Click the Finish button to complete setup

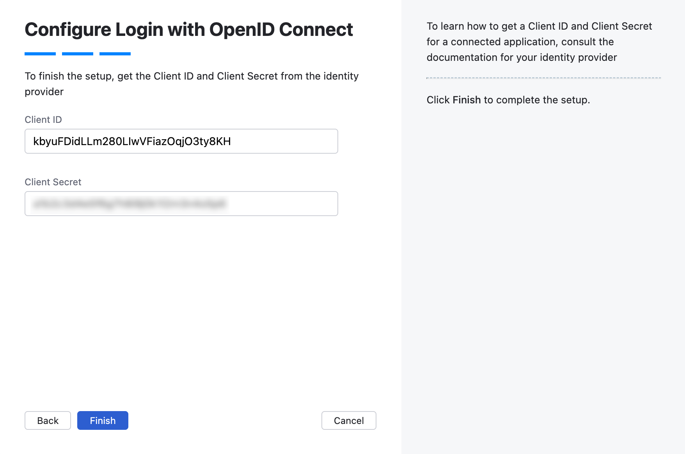(102, 420)
